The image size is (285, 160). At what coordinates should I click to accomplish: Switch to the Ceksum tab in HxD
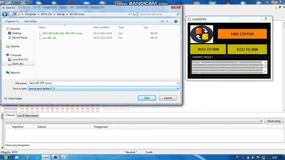click(10, 115)
